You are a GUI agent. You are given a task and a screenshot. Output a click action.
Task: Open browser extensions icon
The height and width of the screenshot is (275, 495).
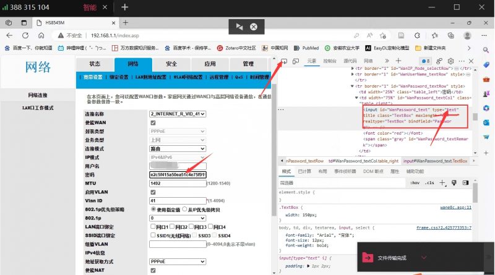[x=417, y=35]
